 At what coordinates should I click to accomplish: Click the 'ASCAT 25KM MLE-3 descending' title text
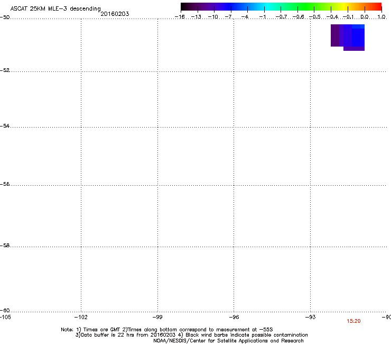55,8
